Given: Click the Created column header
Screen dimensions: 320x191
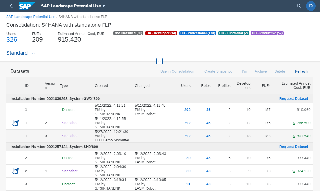Looking at the screenshot, I should tap(101, 86).
